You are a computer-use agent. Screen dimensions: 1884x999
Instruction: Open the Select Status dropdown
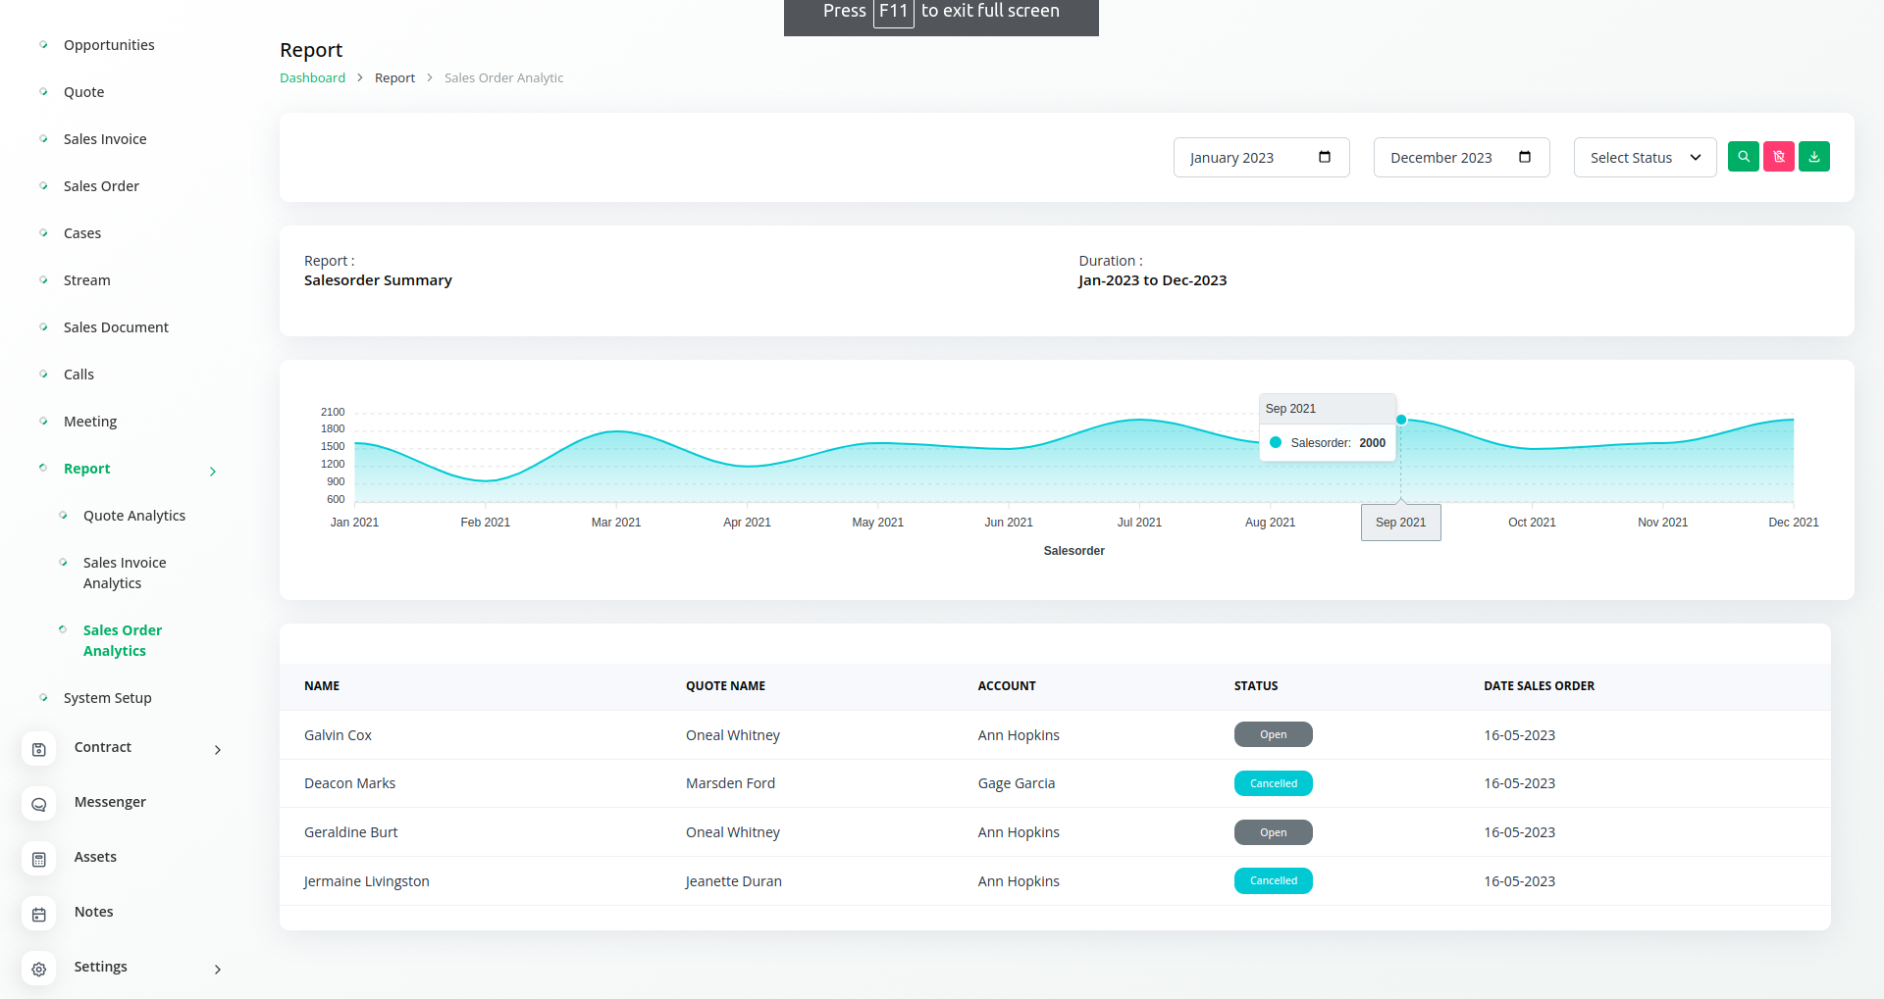coord(1645,158)
